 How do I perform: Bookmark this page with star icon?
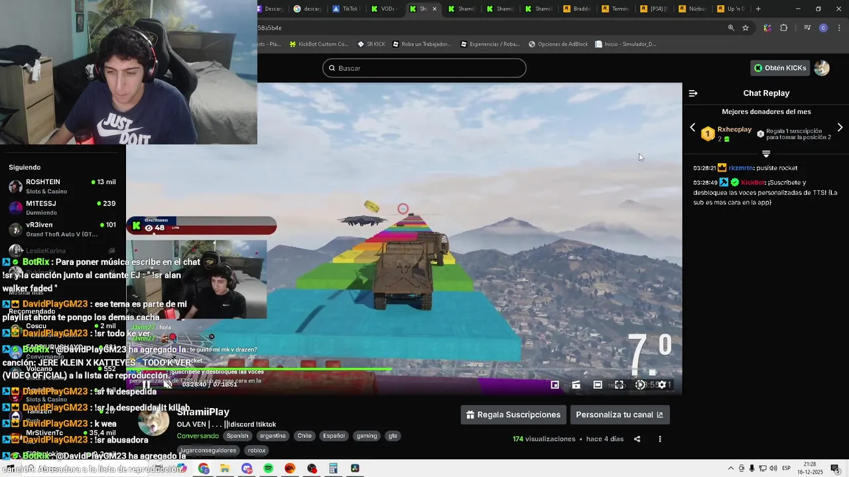point(746,28)
